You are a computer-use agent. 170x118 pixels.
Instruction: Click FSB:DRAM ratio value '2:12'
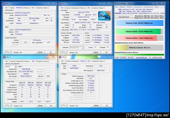point(91,79)
